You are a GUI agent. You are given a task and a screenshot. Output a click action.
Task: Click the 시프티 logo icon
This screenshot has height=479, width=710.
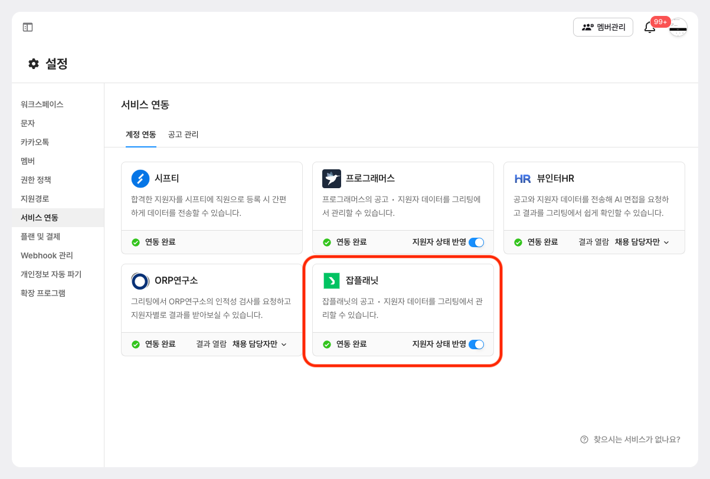pos(140,178)
